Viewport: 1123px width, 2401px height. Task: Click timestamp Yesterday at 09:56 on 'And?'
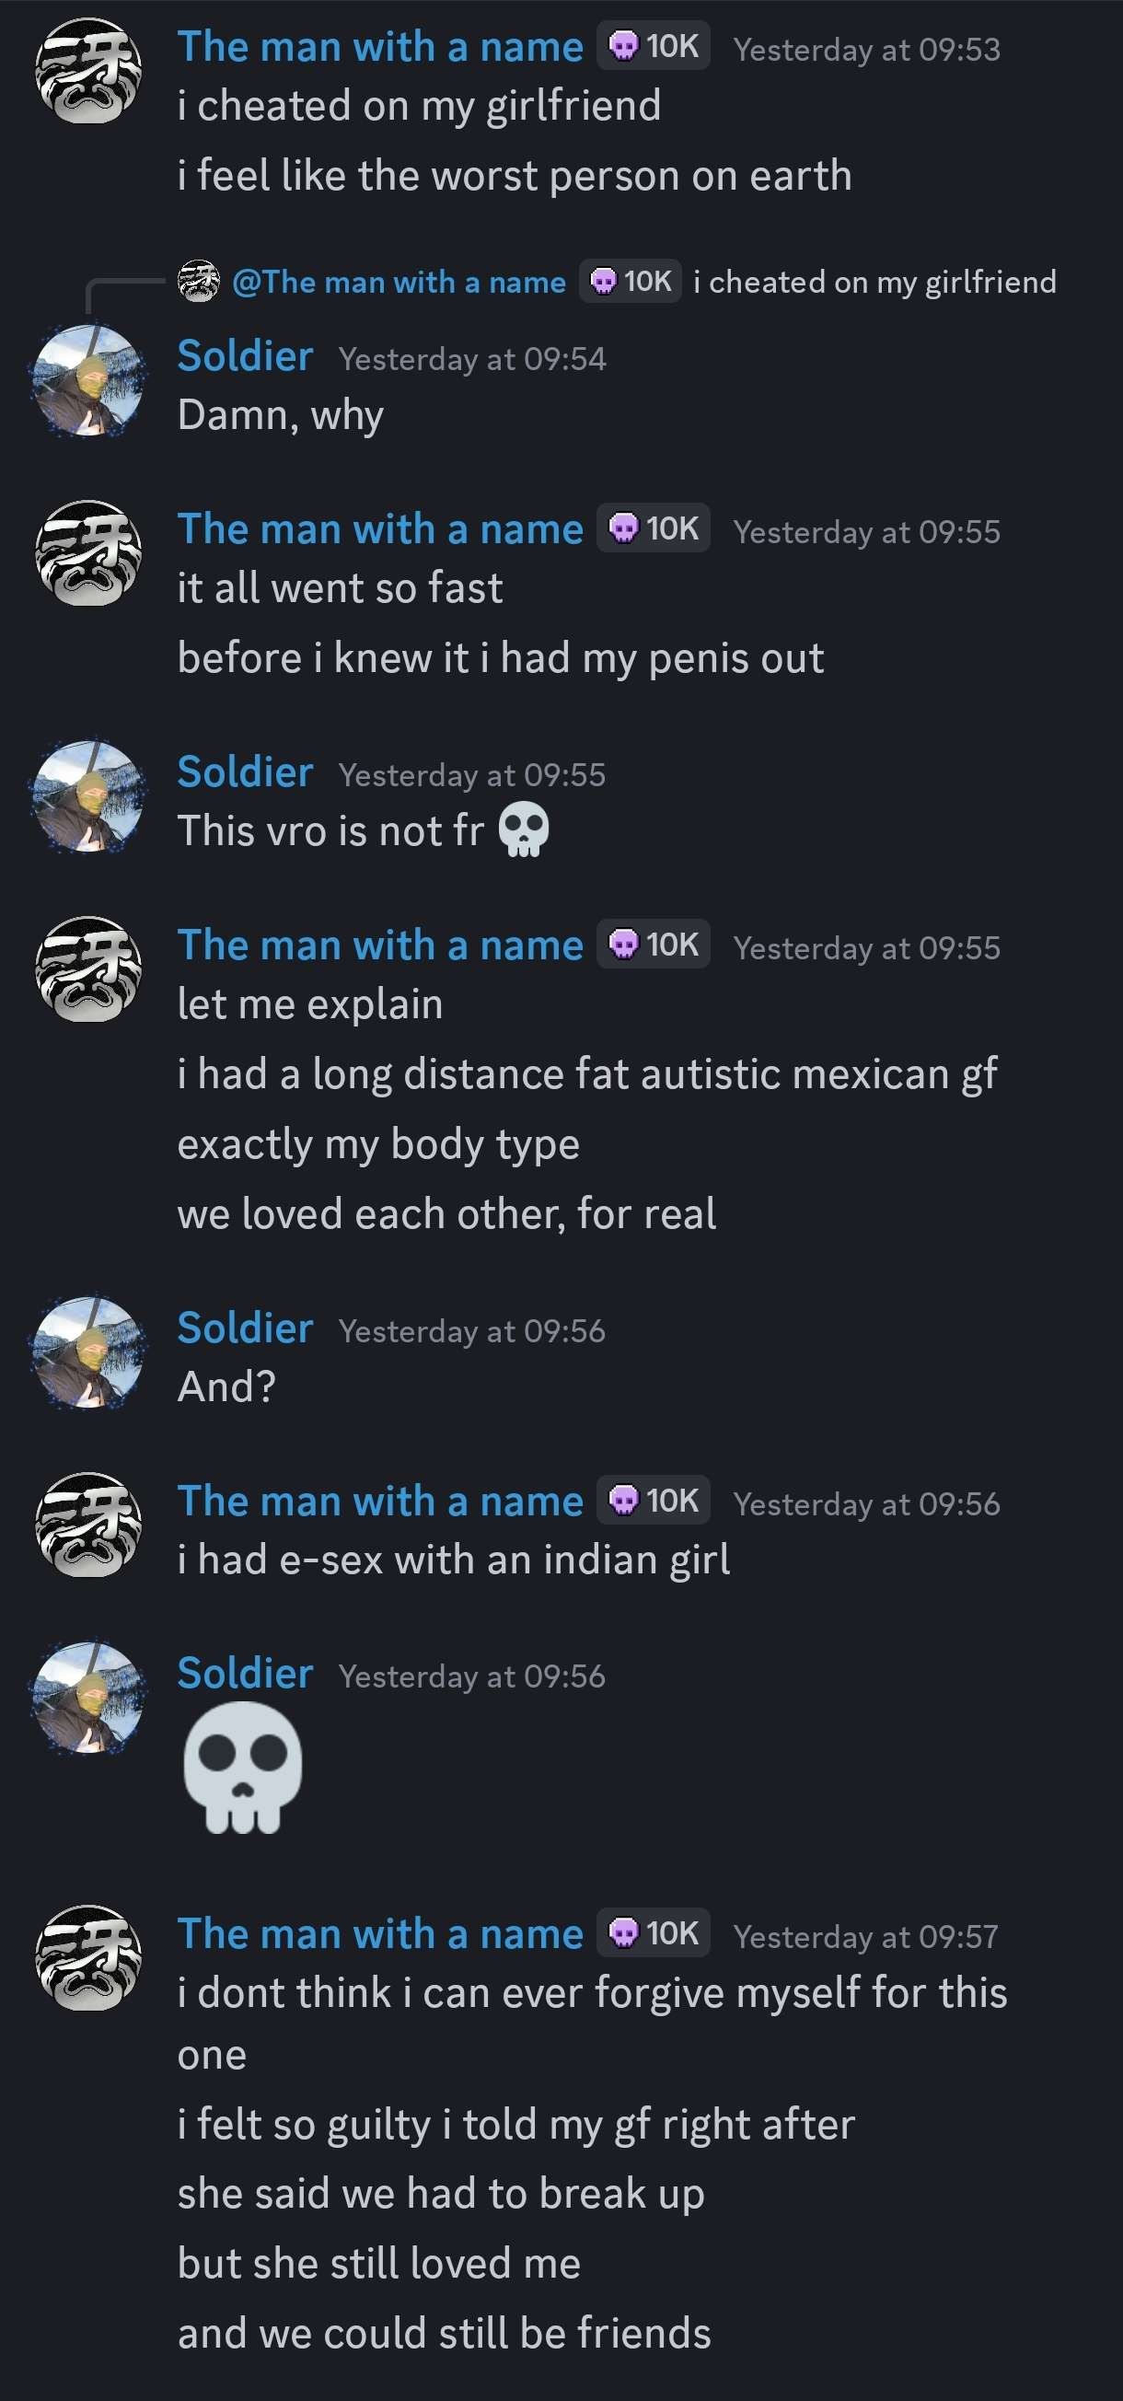pyautogui.click(x=471, y=1331)
